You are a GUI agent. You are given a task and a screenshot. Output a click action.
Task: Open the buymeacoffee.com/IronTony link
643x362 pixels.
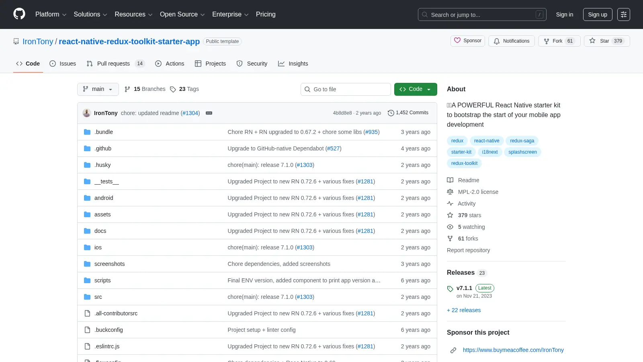(513, 350)
